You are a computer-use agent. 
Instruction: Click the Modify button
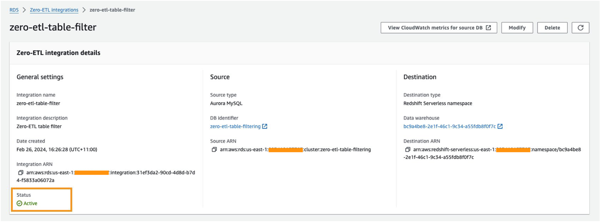tap(517, 28)
